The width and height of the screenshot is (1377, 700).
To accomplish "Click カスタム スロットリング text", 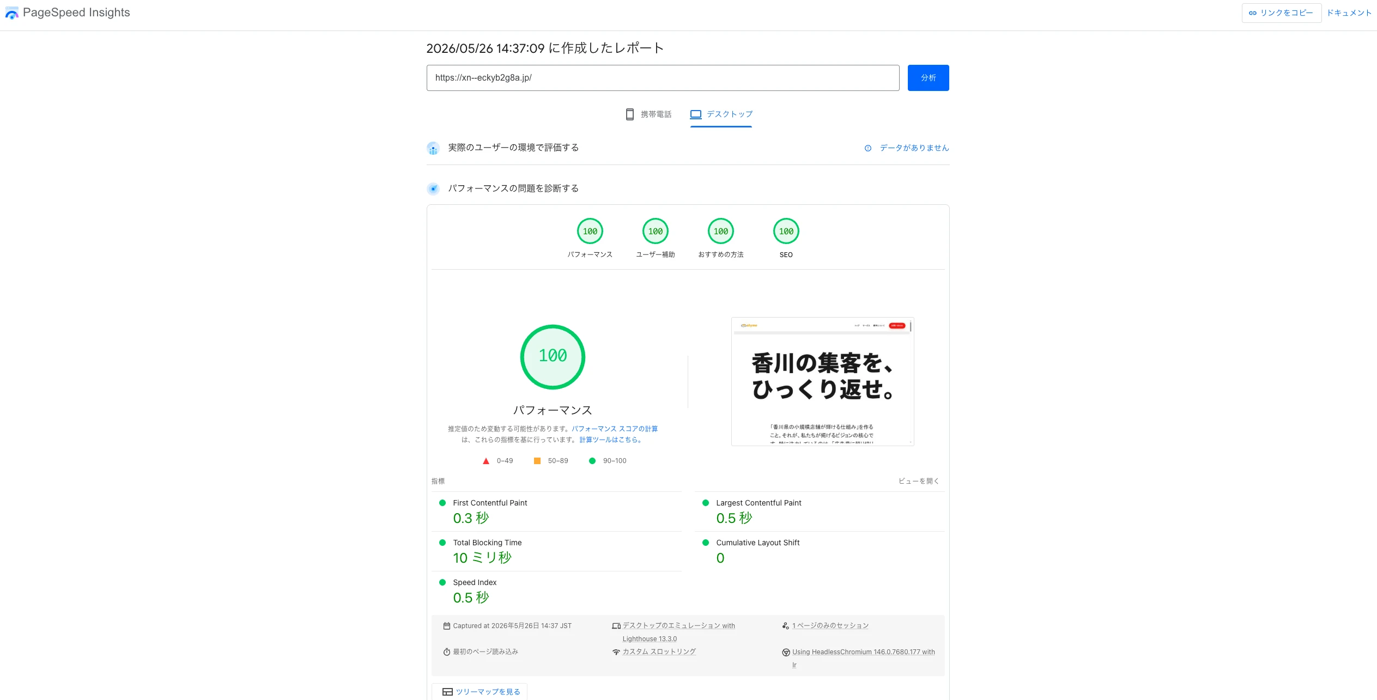I will point(659,652).
